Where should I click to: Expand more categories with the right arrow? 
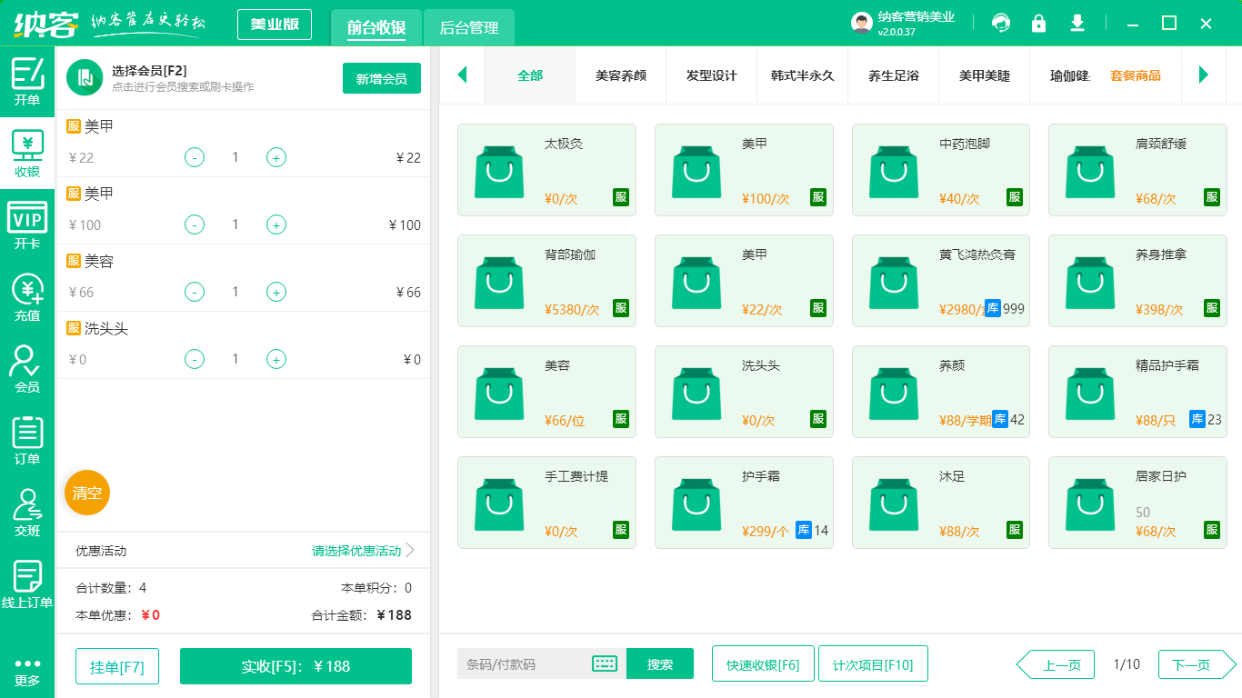[1205, 76]
